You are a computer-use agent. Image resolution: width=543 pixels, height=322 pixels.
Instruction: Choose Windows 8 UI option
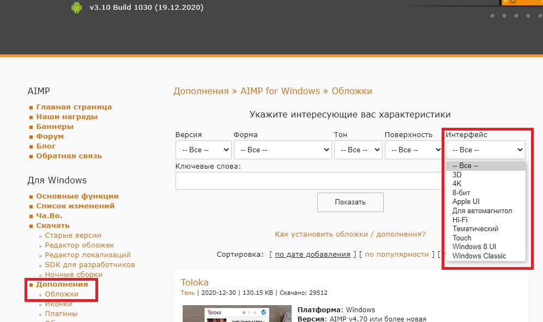click(x=486, y=247)
